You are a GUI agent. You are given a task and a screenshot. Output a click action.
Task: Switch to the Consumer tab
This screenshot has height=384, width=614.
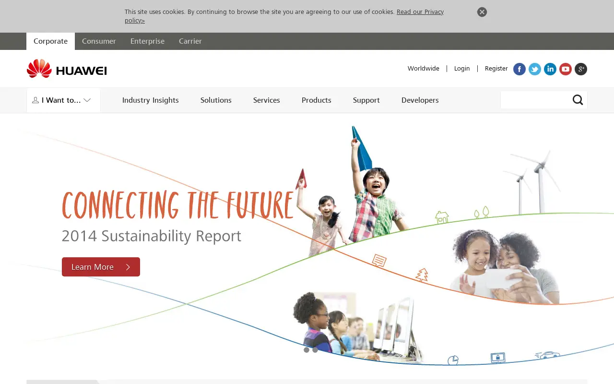click(99, 41)
